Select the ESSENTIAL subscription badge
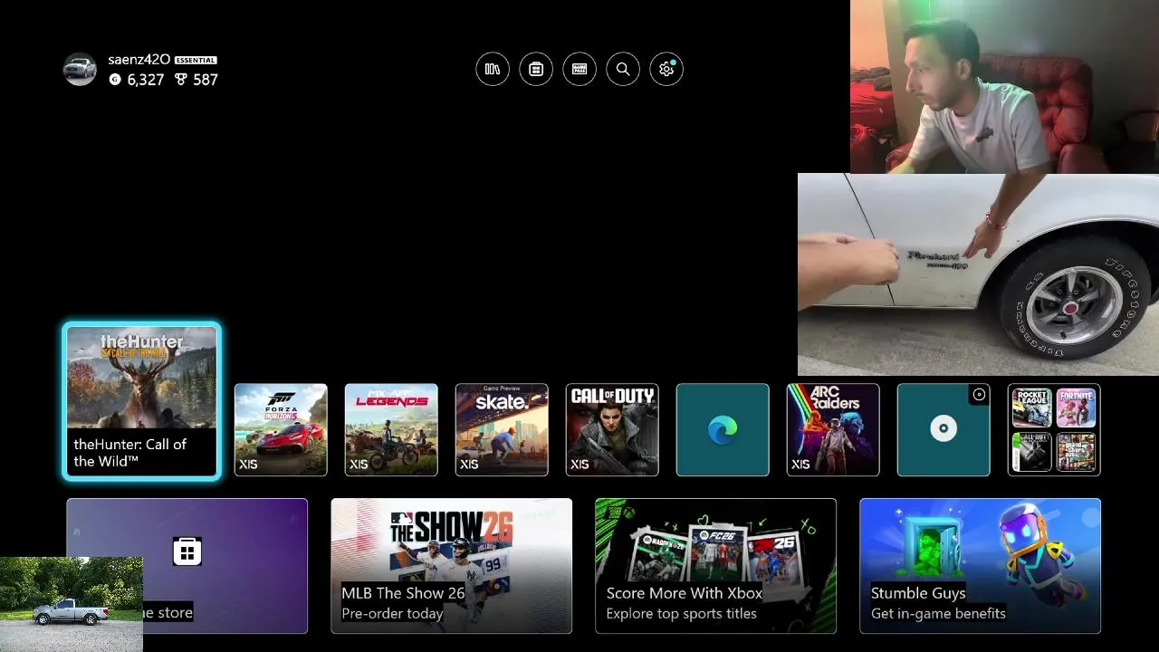Image resolution: width=1159 pixels, height=652 pixels. (196, 60)
